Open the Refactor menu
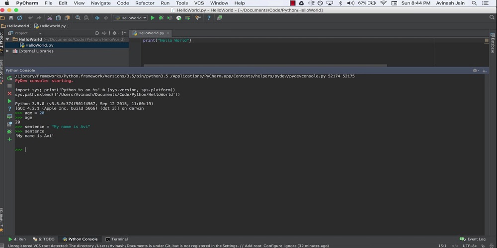 145,3
